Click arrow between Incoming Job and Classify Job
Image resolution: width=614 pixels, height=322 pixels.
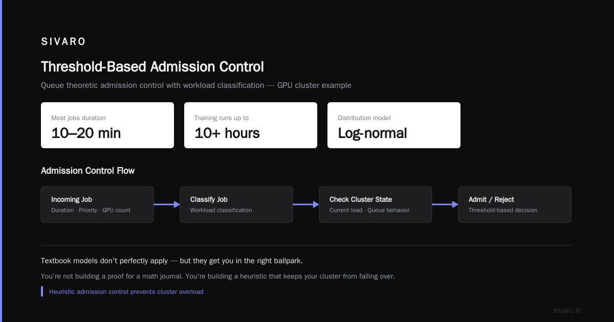tap(167, 204)
